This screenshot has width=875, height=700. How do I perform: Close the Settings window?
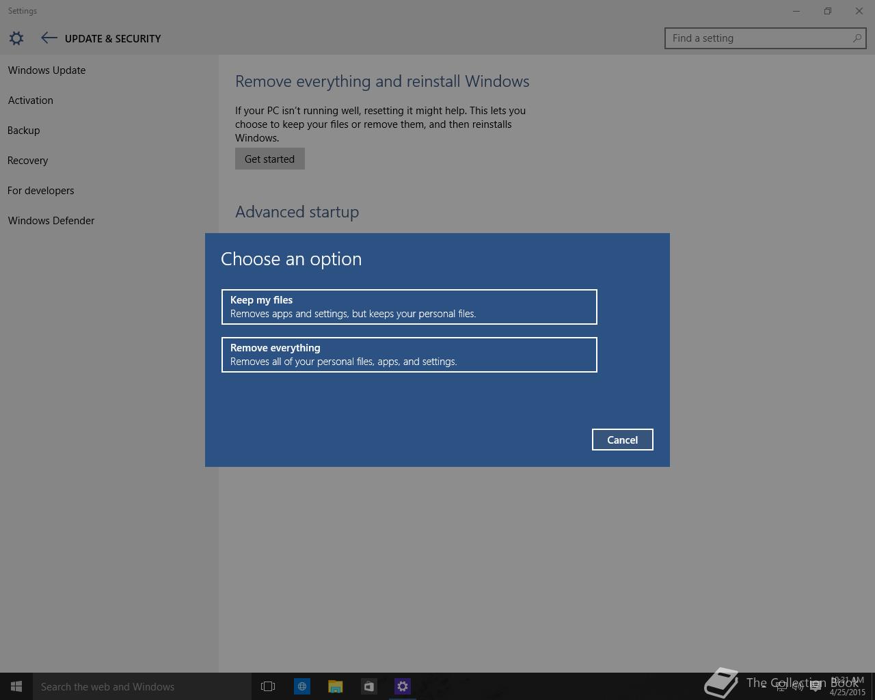tap(859, 11)
